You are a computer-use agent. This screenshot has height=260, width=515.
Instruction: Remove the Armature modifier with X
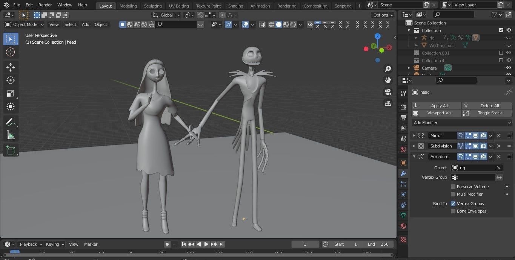[499, 157]
